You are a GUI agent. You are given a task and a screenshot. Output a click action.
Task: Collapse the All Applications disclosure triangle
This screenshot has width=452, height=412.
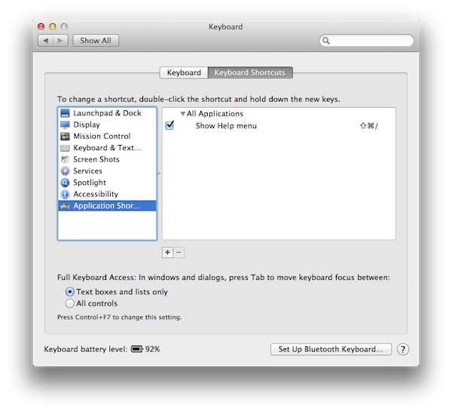pos(182,114)
